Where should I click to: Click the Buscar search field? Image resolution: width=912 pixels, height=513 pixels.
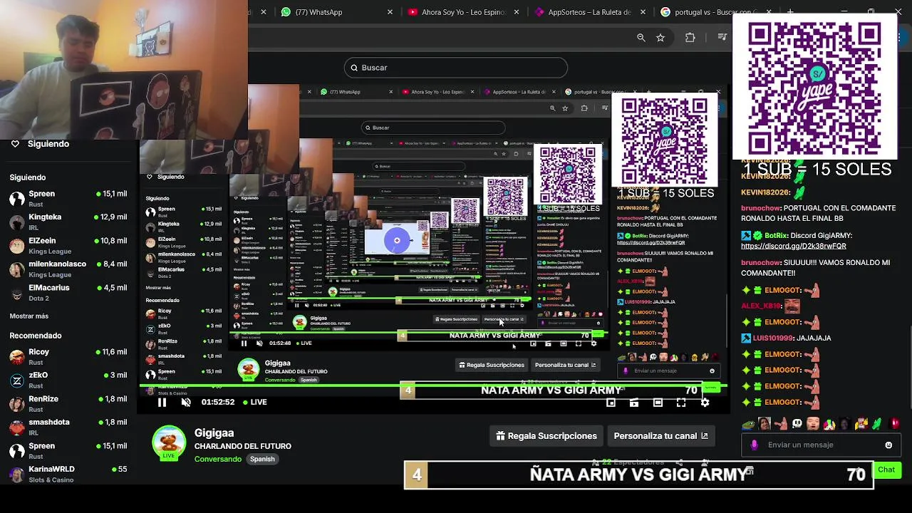456,68
